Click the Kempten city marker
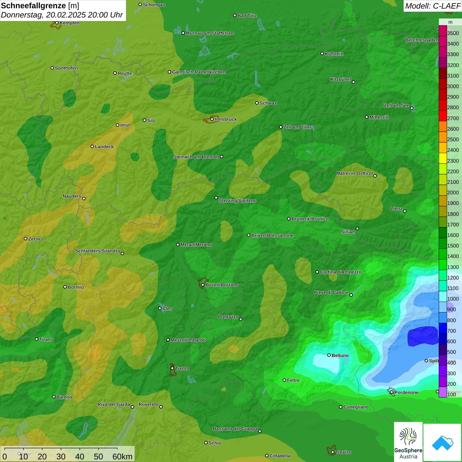462x462 pixels. (57, 23)
